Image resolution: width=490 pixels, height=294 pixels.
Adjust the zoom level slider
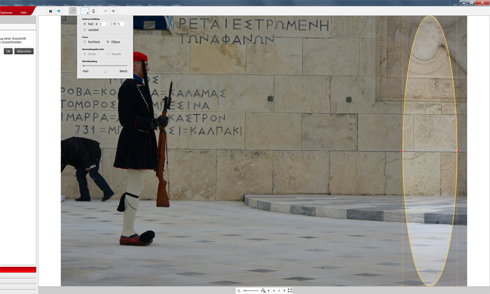(251, 291)
